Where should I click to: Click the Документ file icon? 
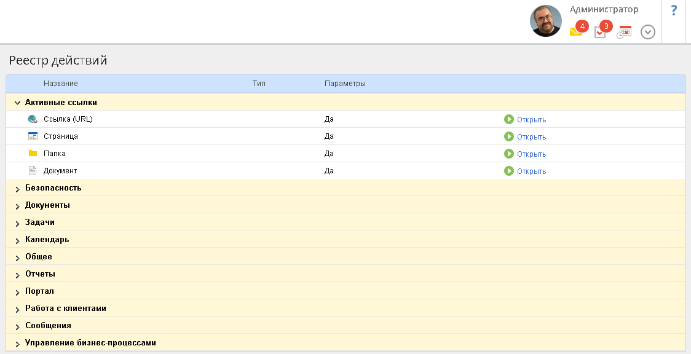(33, 170)
